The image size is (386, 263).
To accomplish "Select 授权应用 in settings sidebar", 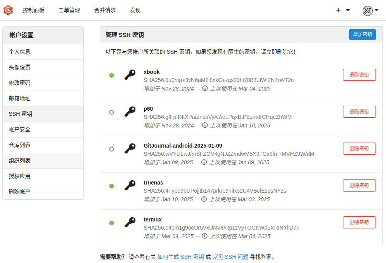I will tap(20, 176).
